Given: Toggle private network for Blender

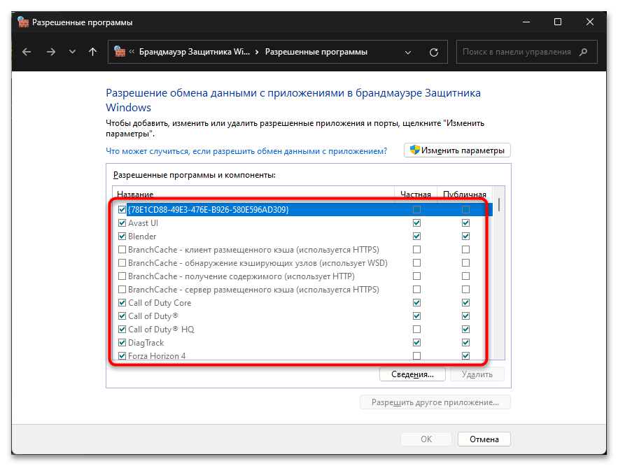Looking at the screenshot, I should [416, 236].
